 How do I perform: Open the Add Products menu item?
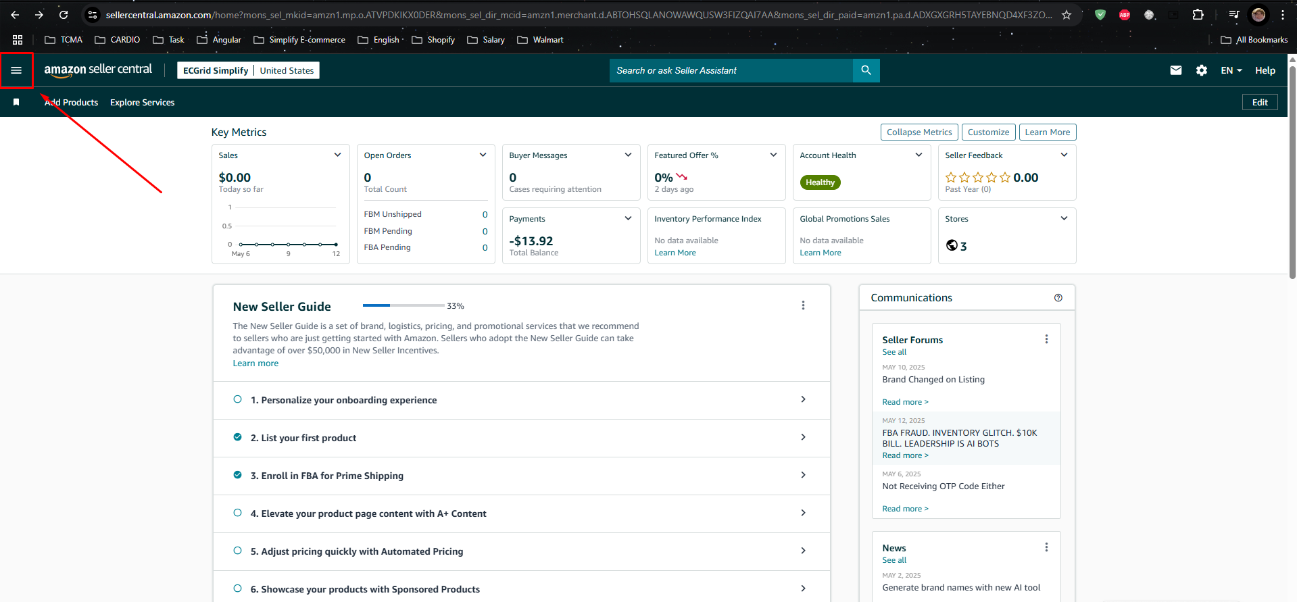[x=71, y=103]
